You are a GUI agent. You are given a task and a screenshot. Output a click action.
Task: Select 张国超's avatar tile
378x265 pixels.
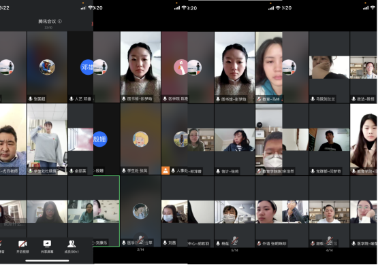click(x=47, y=67)
